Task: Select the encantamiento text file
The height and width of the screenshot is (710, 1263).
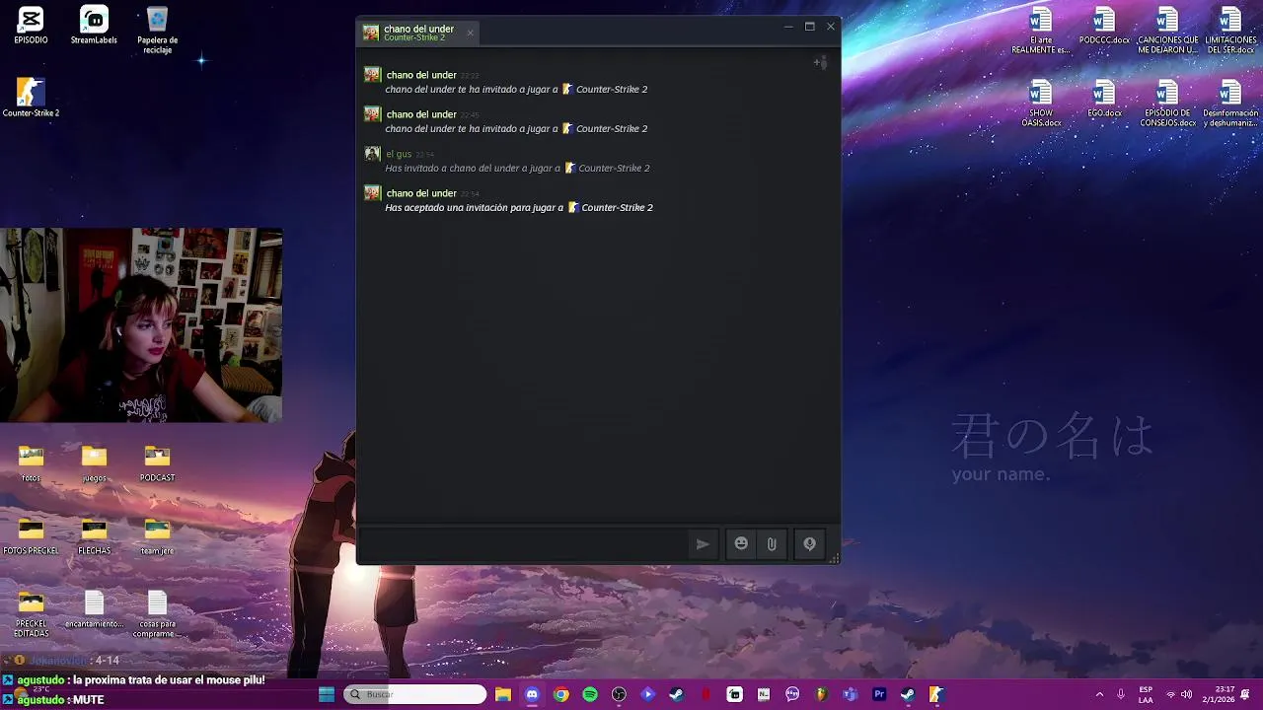Action: (94, 609)
